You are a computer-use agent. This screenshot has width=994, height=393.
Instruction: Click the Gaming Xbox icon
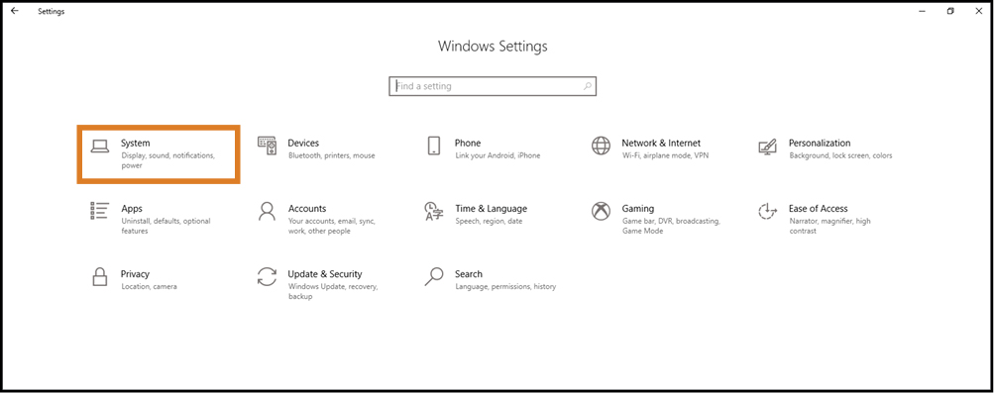(601, 212)
